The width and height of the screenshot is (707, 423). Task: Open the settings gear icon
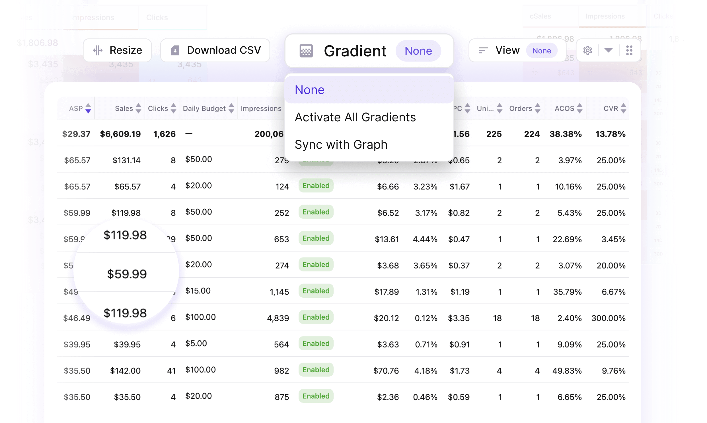point(587,50)
